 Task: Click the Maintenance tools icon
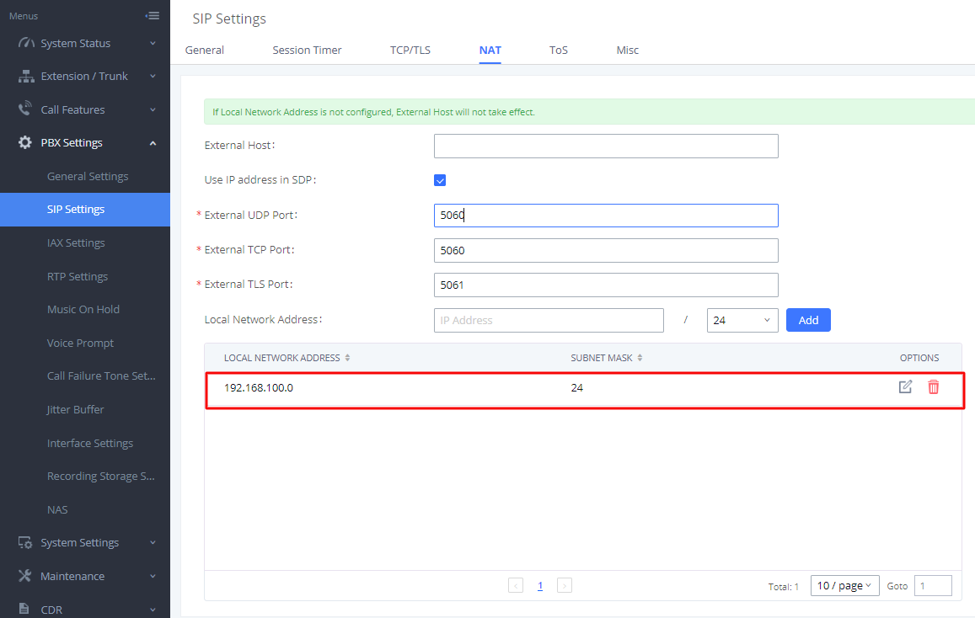[25, 576]
